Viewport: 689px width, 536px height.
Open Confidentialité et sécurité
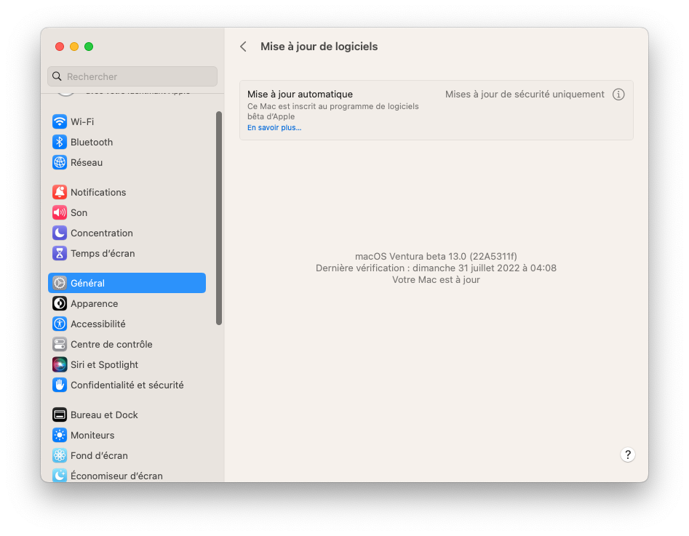[127, 385]
